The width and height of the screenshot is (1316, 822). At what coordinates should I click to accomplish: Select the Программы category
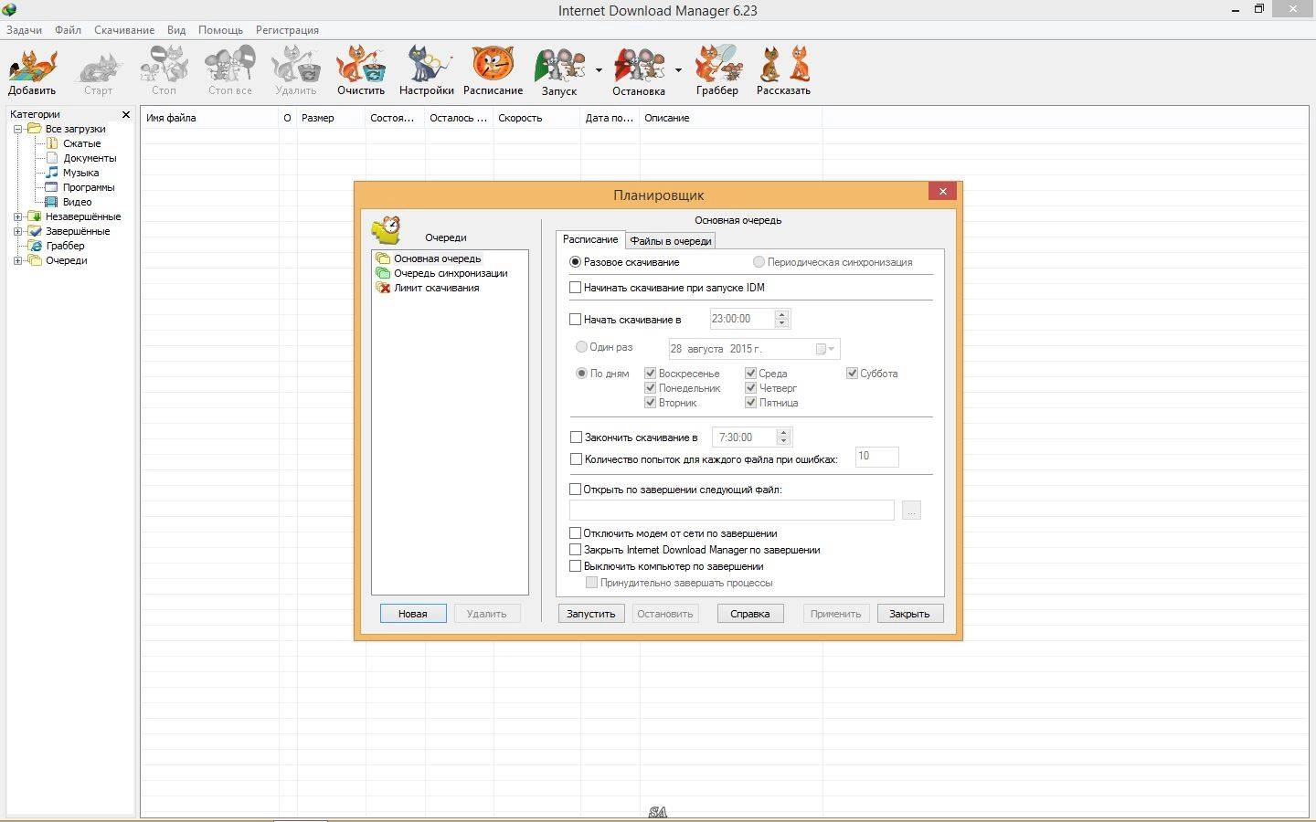(x=88, y=187)
